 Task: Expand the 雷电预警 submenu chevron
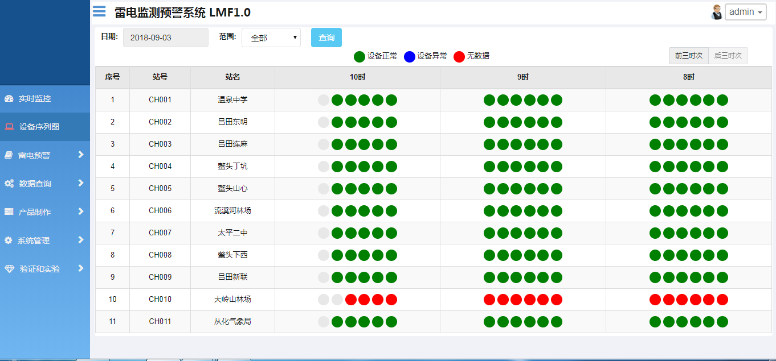click(x=81, y=155)
